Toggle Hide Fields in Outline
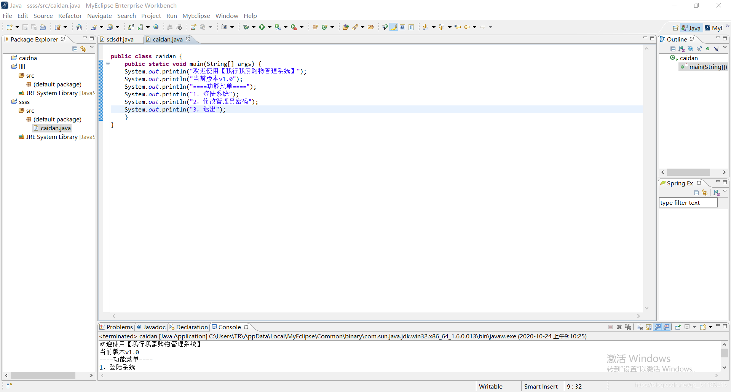The image size is (731, 392). pos(690,49)
